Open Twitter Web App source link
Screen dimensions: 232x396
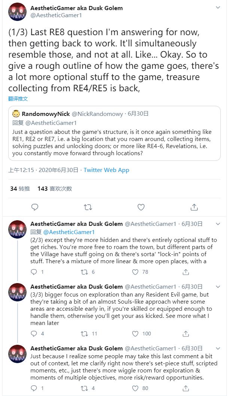click(x=106, y=170)
